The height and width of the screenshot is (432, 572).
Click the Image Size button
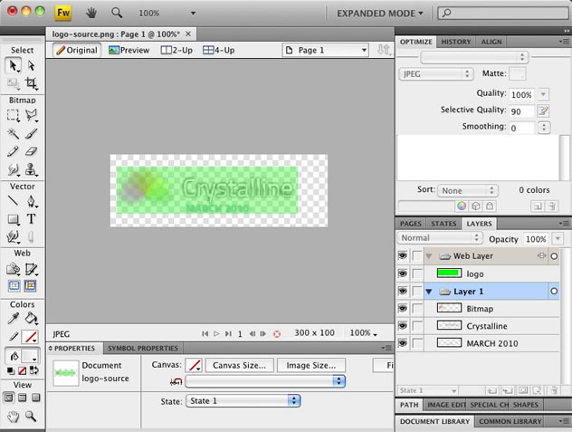coord(310,365)
